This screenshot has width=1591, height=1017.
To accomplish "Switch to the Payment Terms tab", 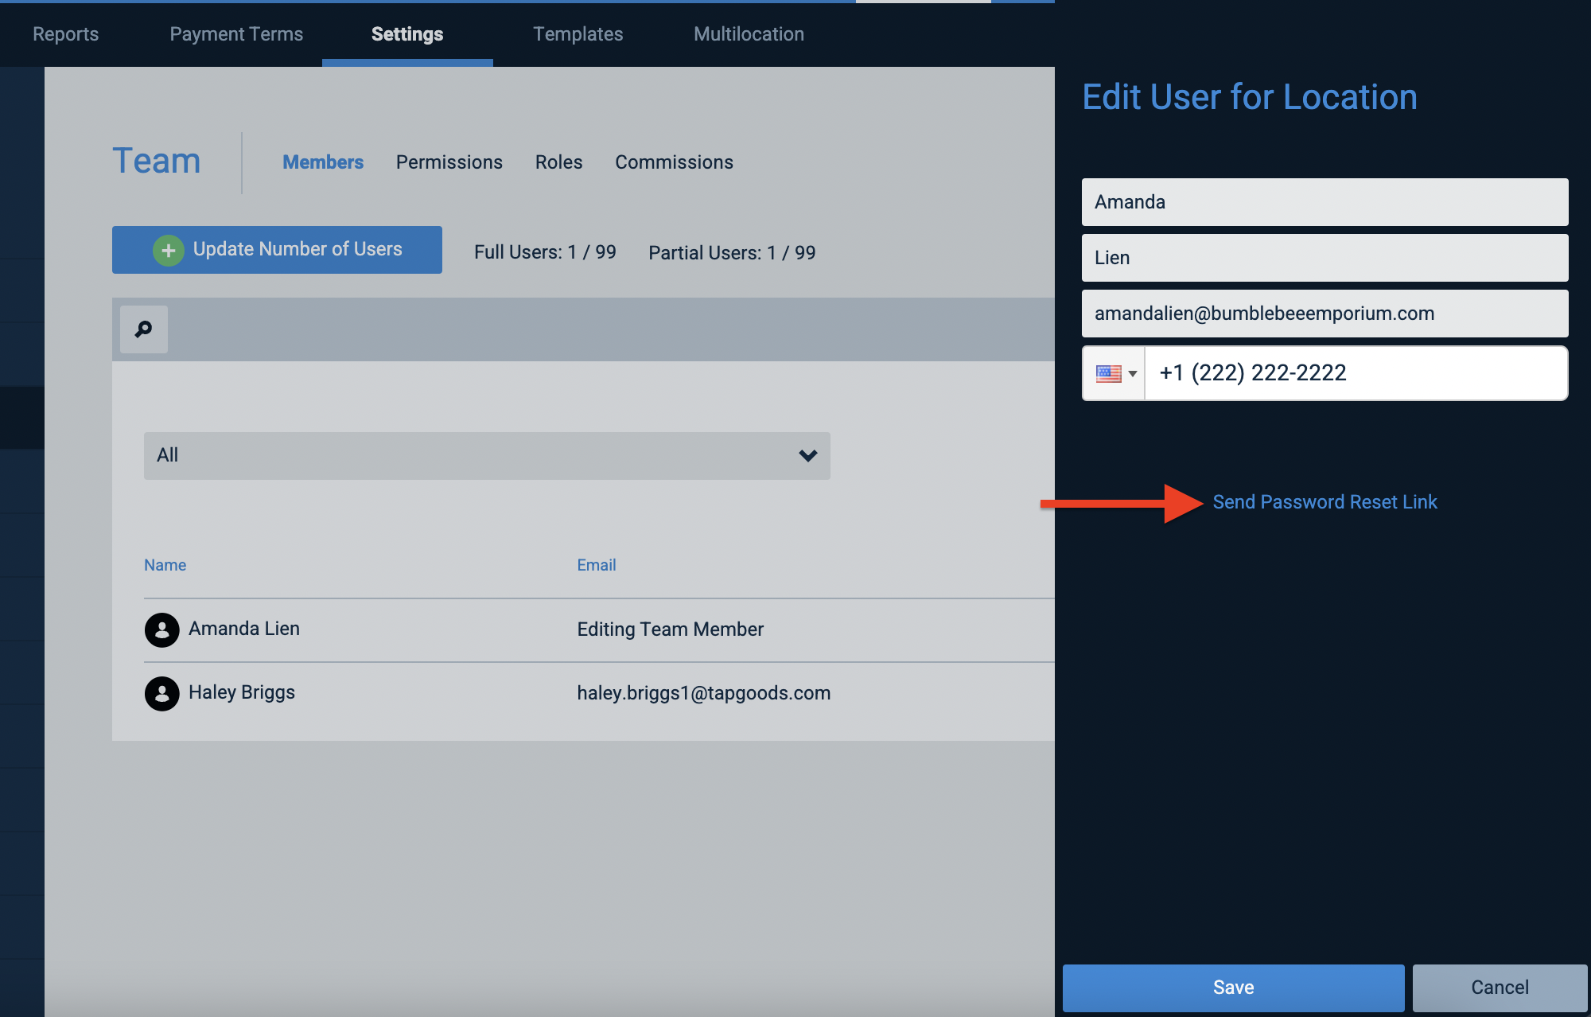I will (236, 34).
